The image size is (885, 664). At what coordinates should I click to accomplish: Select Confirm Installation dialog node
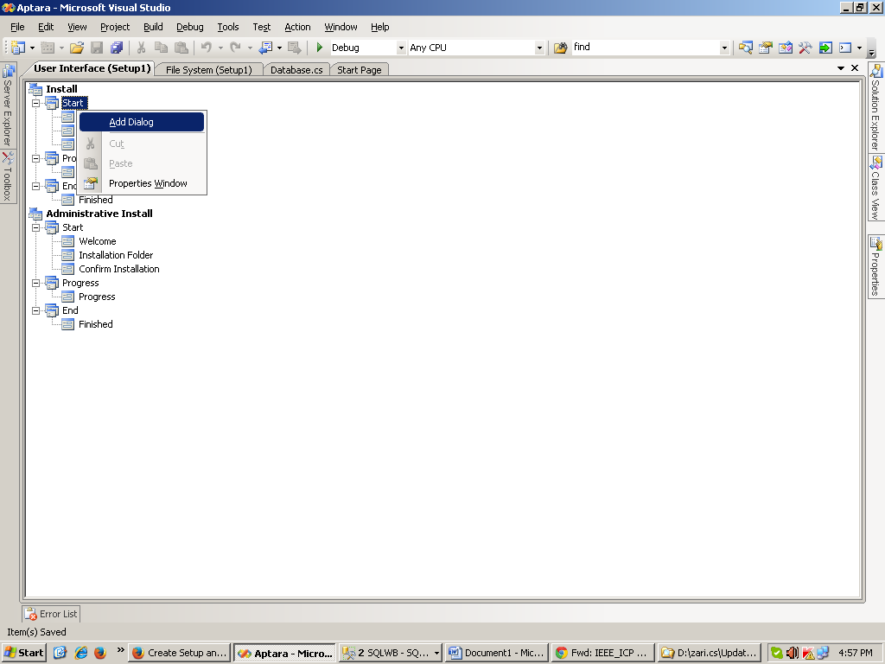tap(119, 269)
